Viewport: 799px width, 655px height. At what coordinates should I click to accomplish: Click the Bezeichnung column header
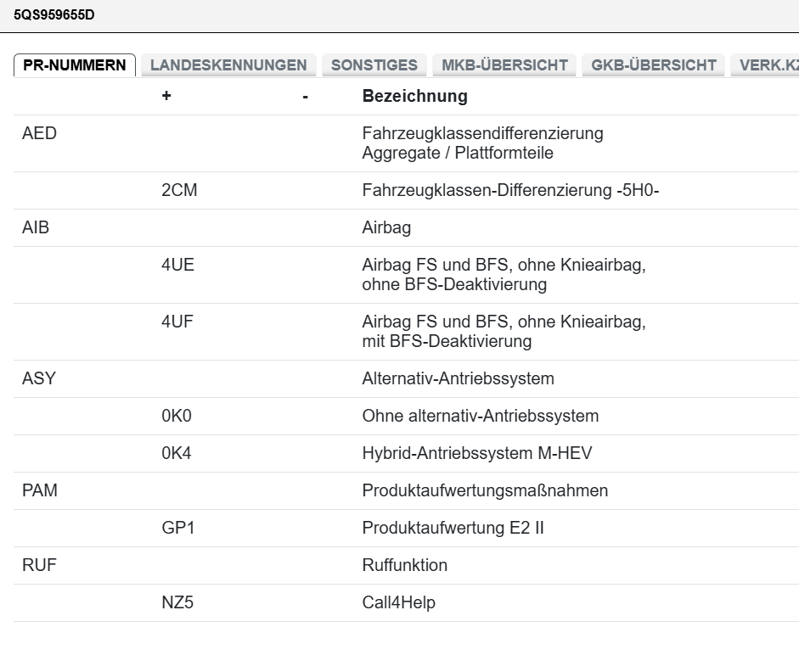[x=414, y=96]
